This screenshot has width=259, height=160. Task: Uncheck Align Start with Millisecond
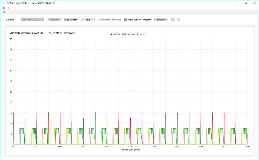[126, 20]
